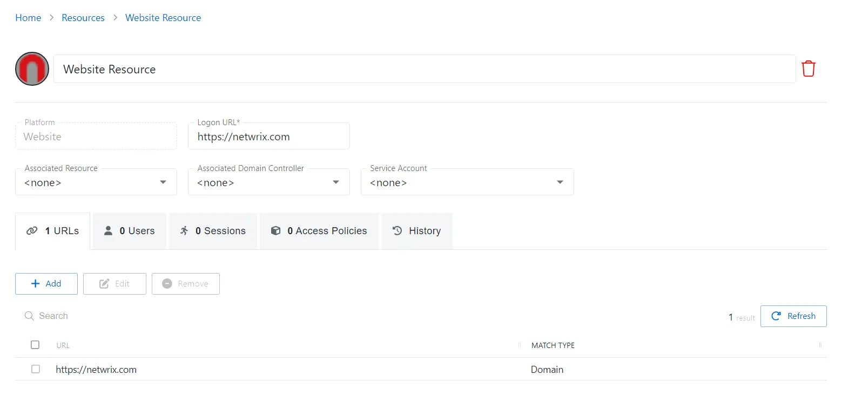This screenshot has height=402, width=842.
Task: Check the https://netwrix.com row checkbox
Action: (x=35, y=370)
